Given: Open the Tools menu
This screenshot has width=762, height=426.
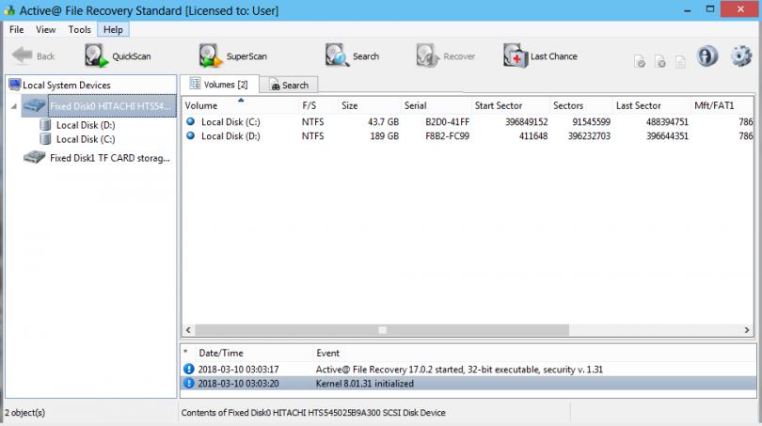Looking at the screenshot, I should (x=80, y=29).
